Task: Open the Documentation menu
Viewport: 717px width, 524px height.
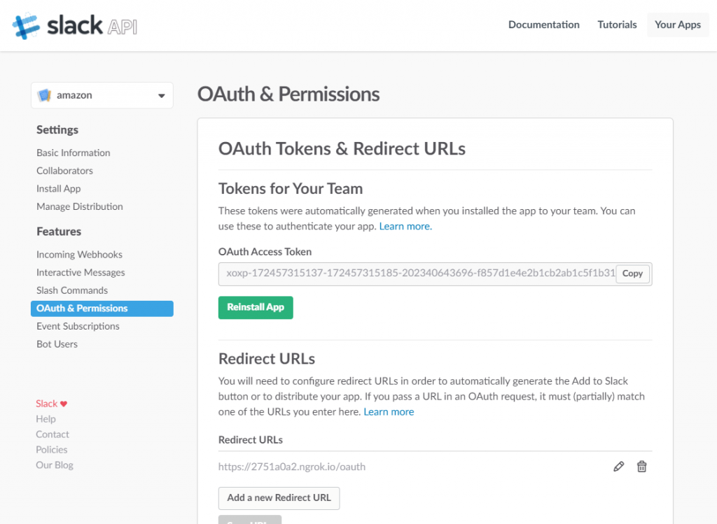Action: pyautogui.click(x=543, y=24)
